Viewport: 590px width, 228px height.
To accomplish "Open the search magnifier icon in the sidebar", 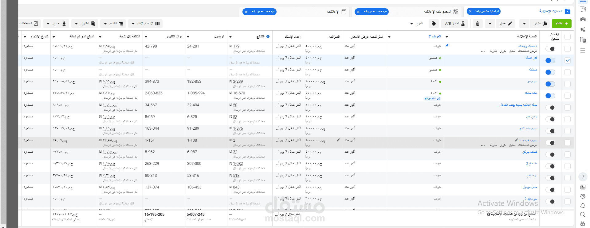I will click(583, 215).
